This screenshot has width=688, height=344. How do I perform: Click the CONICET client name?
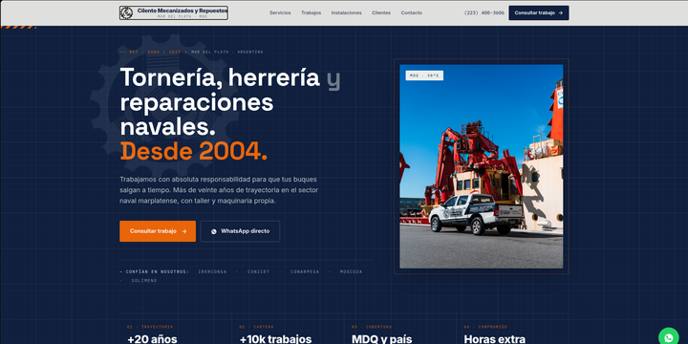[258, 271]
